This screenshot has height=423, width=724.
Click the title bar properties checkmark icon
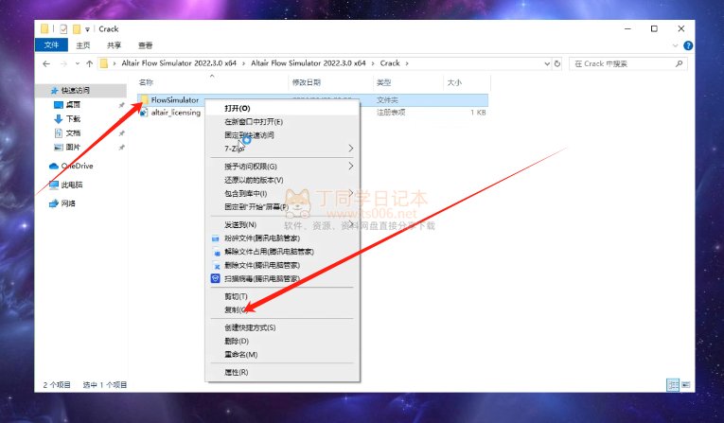tap(63, 29)
